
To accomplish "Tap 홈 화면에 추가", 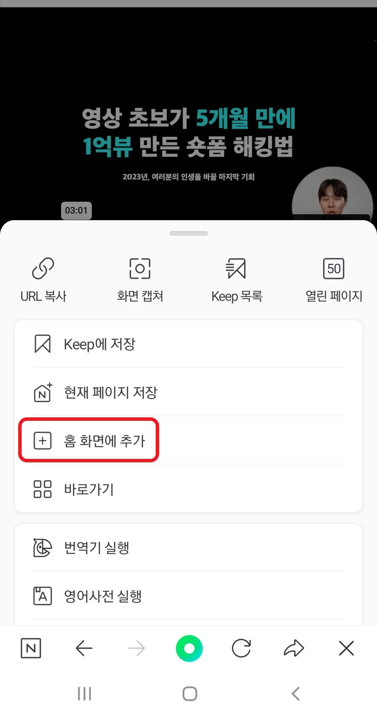I will click(x=188, y=440).
